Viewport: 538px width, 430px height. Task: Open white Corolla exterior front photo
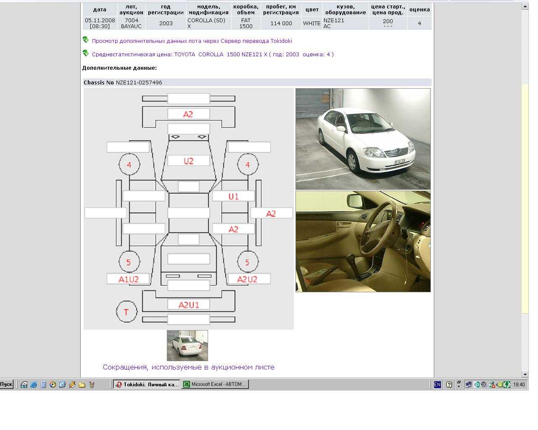(x=363, y=139)
